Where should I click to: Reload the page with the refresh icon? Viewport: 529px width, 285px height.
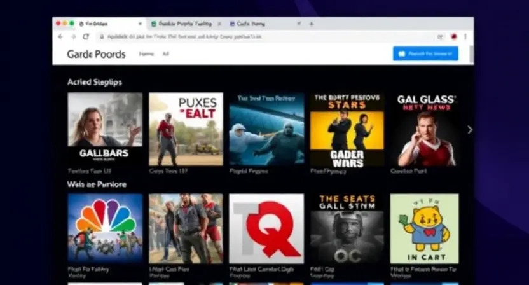tap(86, 36)
